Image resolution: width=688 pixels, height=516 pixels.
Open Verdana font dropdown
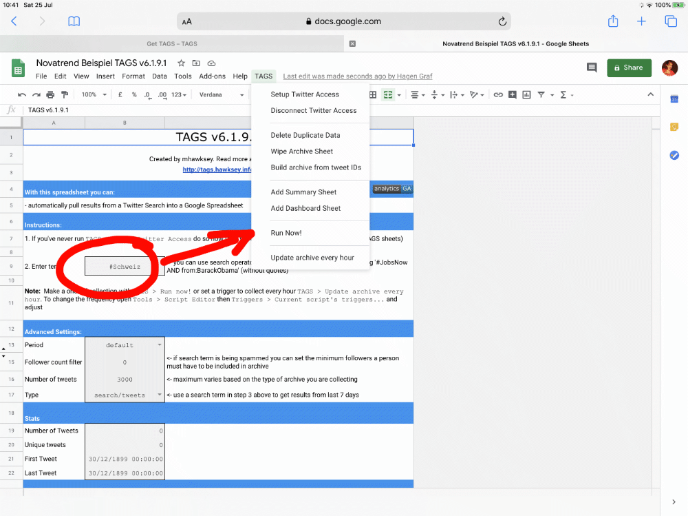221,94
